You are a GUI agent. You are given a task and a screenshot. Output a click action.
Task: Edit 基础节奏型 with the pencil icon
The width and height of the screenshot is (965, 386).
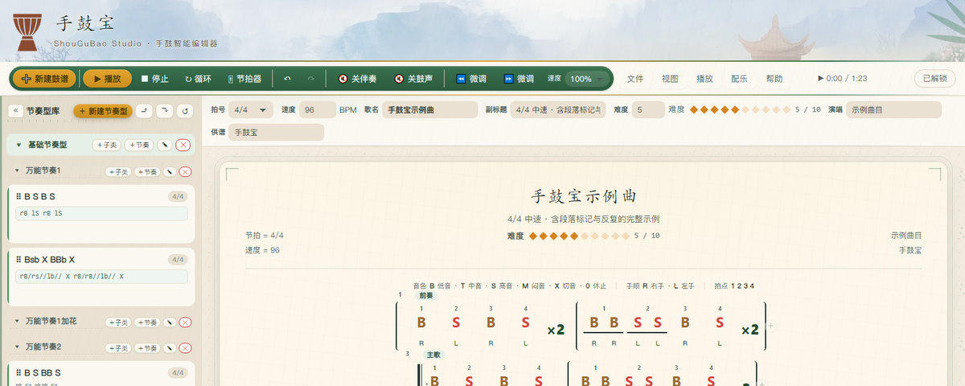point(164,146)
